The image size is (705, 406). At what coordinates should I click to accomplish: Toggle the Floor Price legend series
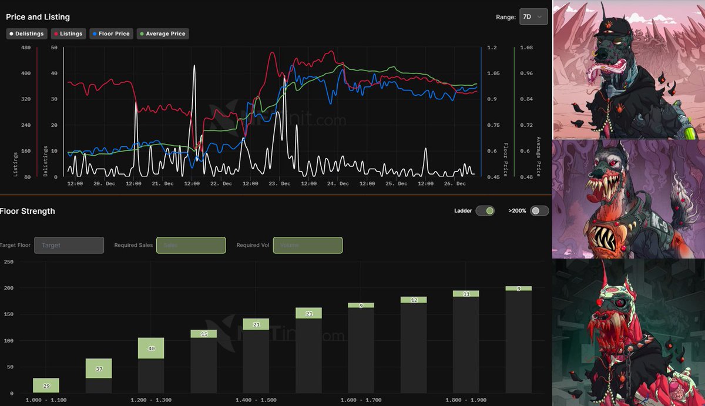pyautogui.click(x=112, y=33)
